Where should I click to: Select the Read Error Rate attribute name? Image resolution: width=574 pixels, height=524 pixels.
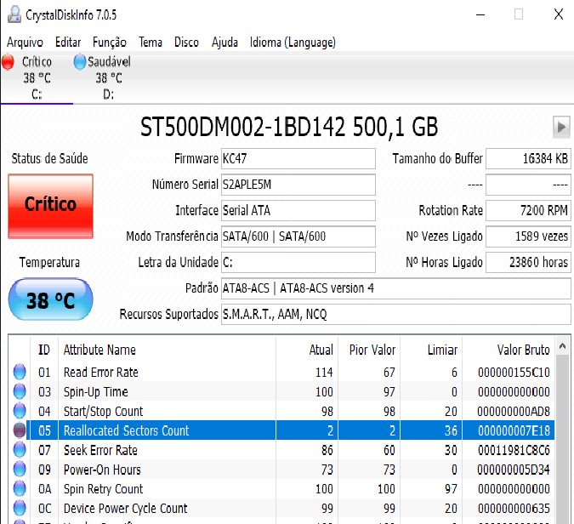(x=101, y=373)
